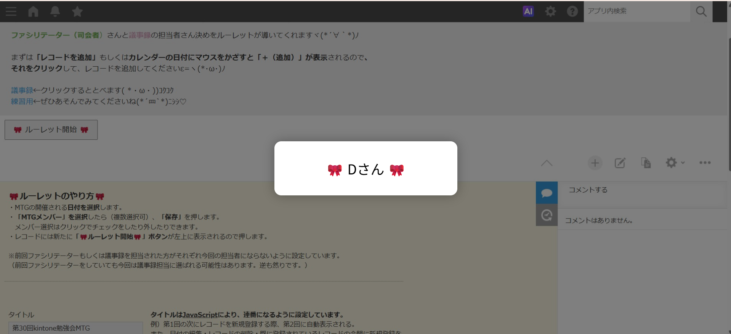The image size is (731, 334).
Task: Open the header settings gear
Action: click(550, 11)
